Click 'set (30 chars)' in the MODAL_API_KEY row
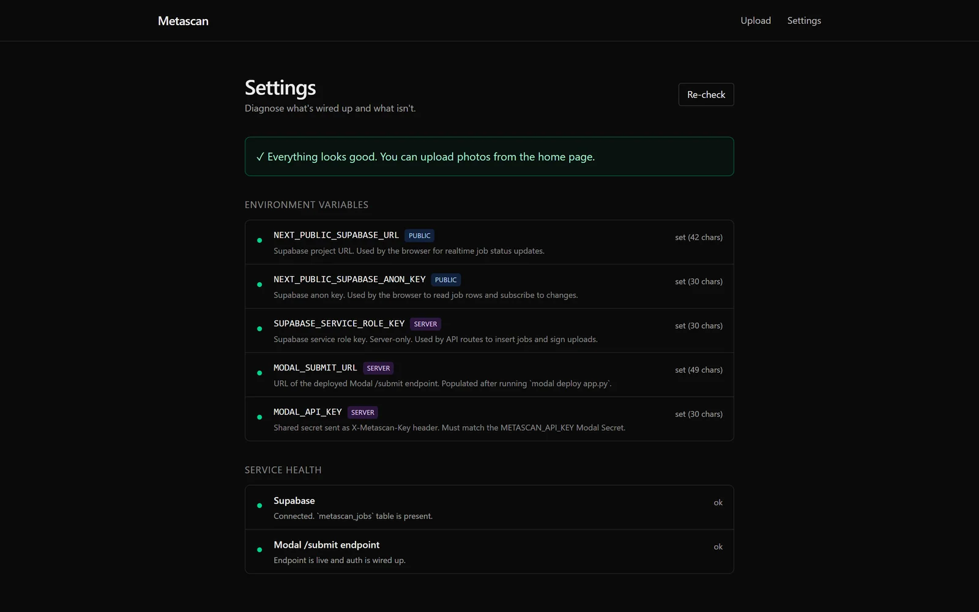The width and height of the screenshot is (979, 612). pyautogui.click(x=699, y=414)
